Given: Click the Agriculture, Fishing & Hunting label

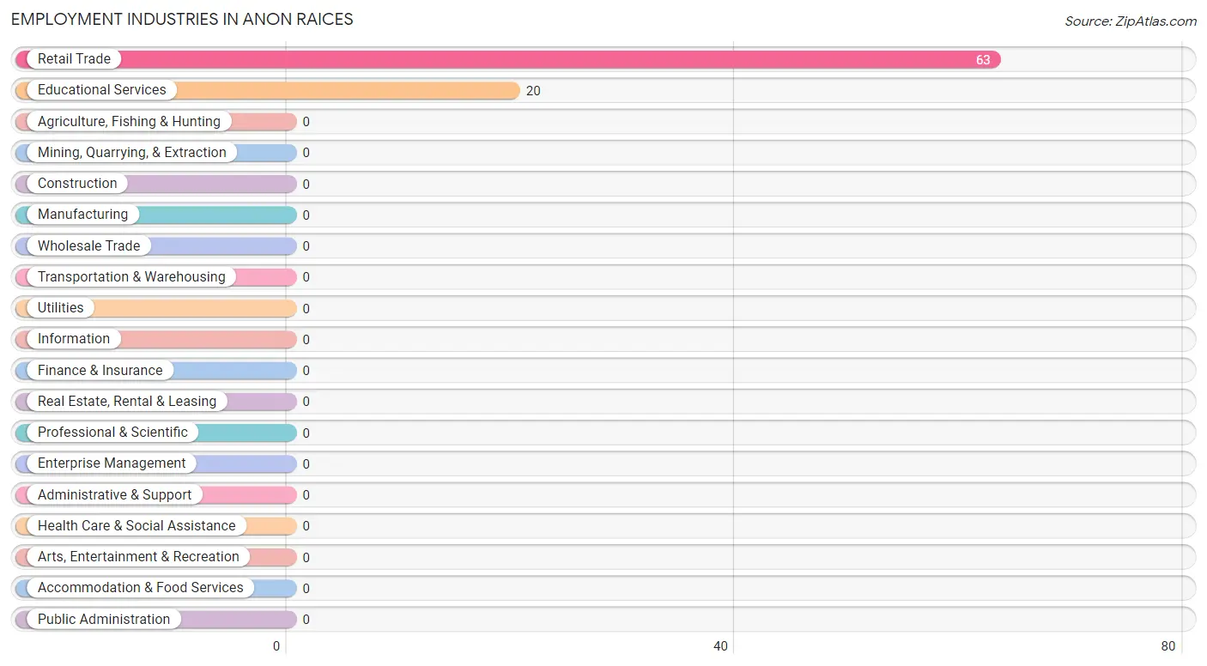Looking at the screenshot, I should tap(129, 121).
